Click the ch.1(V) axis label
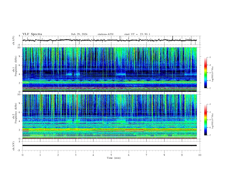Screen dimensions: 225x174 click(14, 40)
